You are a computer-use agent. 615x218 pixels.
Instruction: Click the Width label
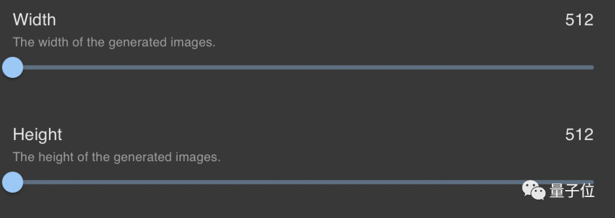[35, 19]
